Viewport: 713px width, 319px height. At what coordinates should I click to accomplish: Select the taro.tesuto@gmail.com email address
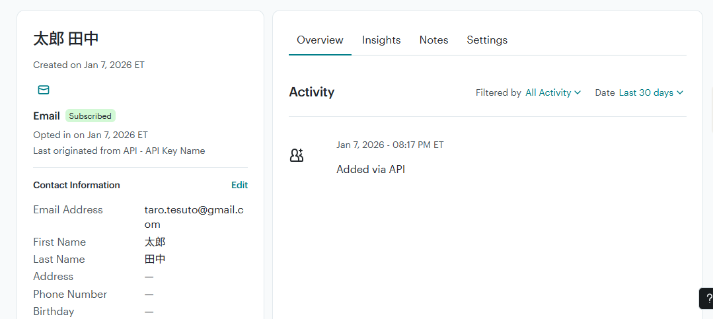[x=194, y=217]
